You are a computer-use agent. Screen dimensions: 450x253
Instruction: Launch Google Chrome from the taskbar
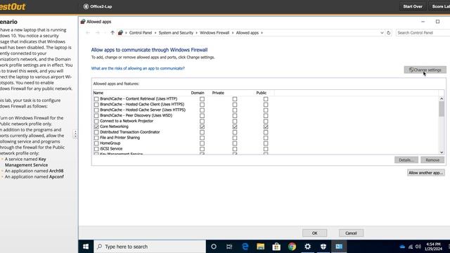[292, 247]
